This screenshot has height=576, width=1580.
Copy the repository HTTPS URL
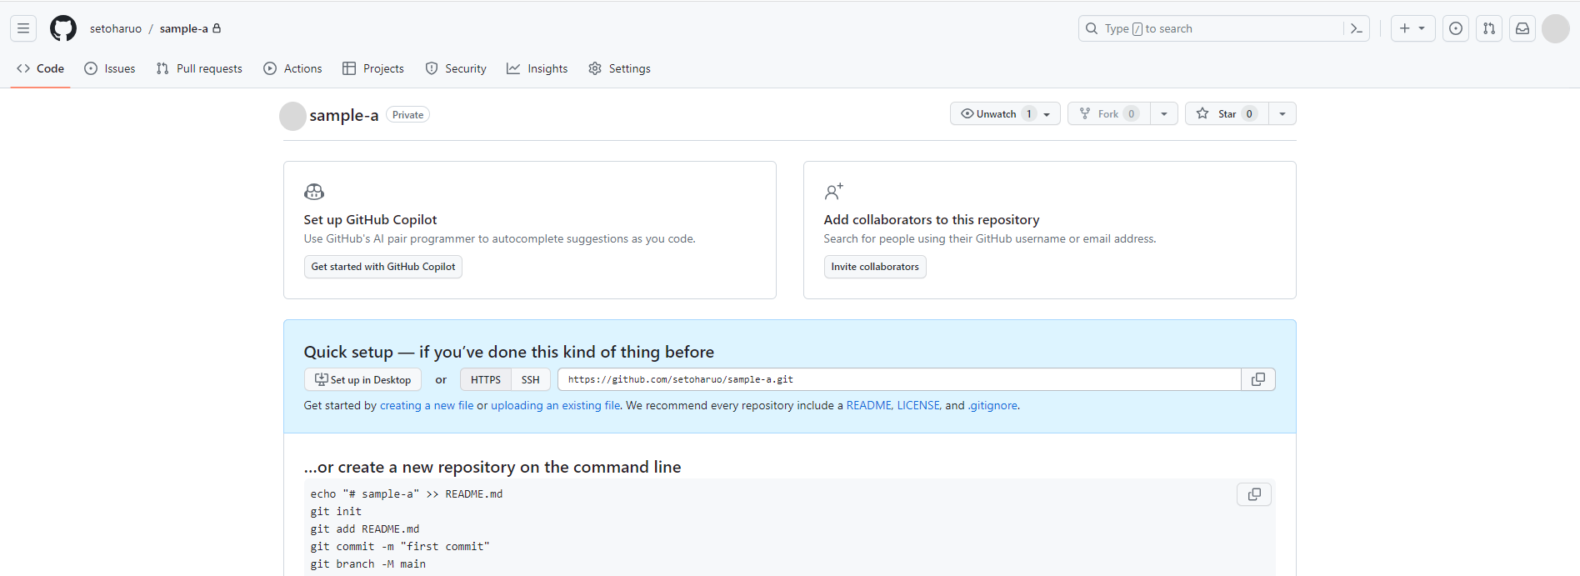[x=1258, y=379]
